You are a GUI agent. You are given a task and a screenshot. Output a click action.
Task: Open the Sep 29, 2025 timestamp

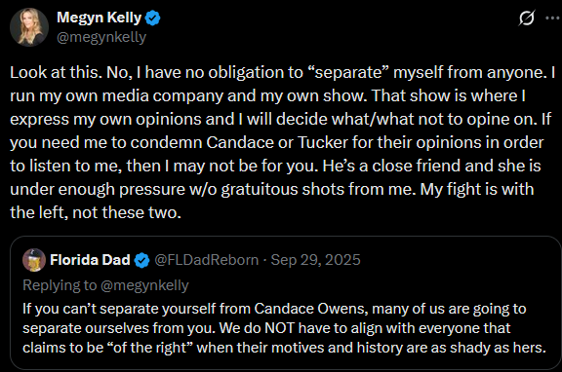pos(315,260)
